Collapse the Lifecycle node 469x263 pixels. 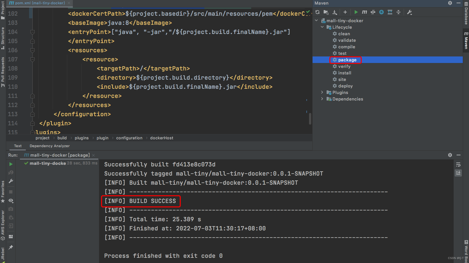coord(322,27)
